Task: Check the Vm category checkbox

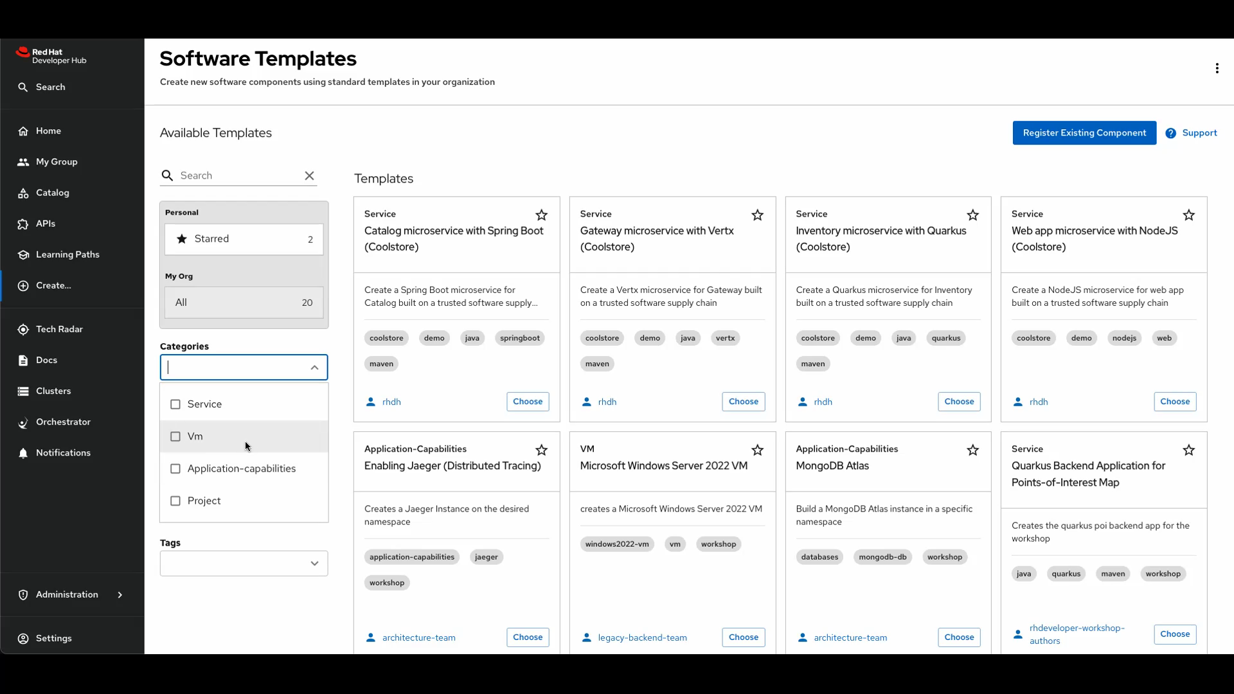Action: (175, 436)
